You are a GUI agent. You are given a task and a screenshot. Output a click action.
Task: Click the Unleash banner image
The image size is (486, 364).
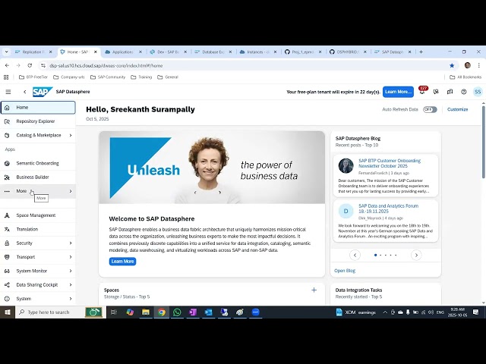(x=212, y=168)
